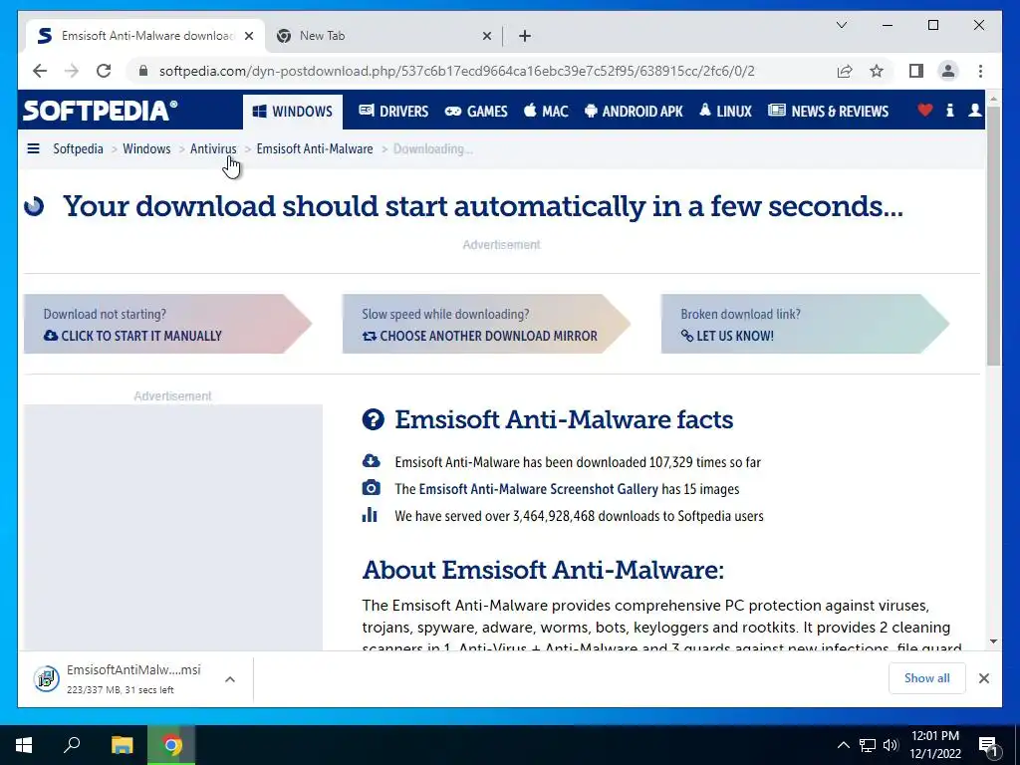Show hidden system tray icons
1020x765 pixels.
coord(843,745)
